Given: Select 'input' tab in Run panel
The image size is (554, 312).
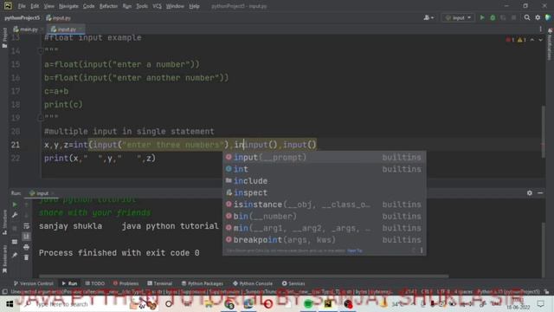Looking at the screenshot, I should click(42, 193).
